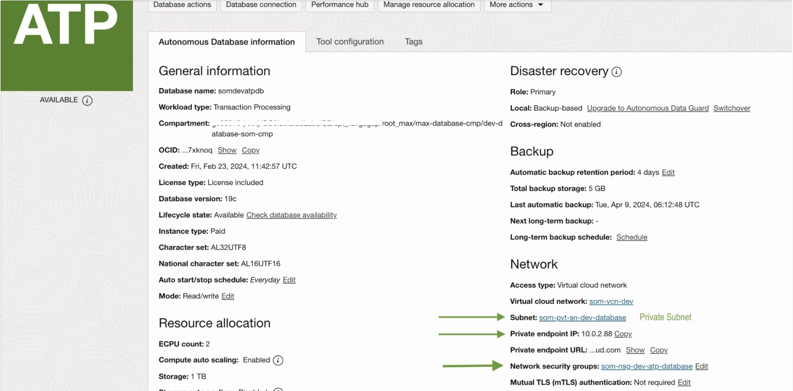Open the Database actions button
The width and height of the screenshot is (793, 391).
coord(182,5)
